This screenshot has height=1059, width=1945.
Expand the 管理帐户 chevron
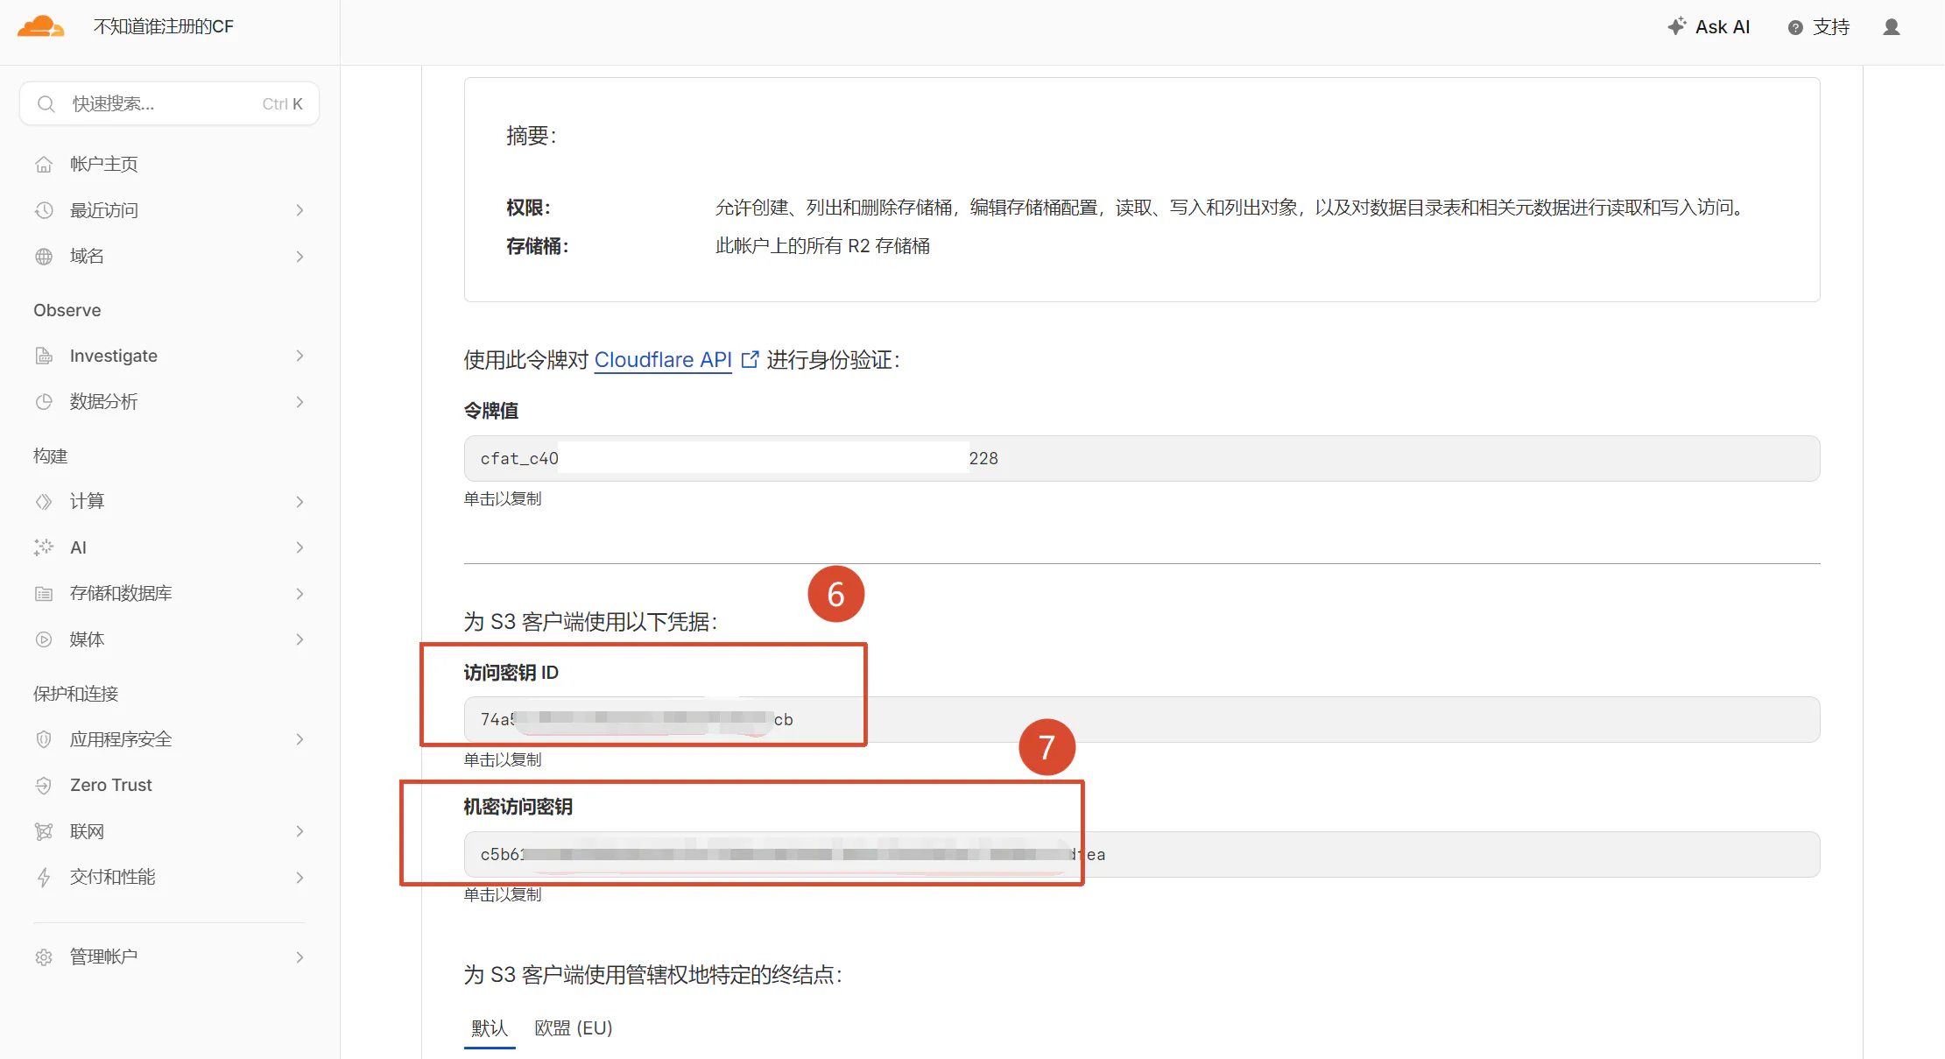300,957
